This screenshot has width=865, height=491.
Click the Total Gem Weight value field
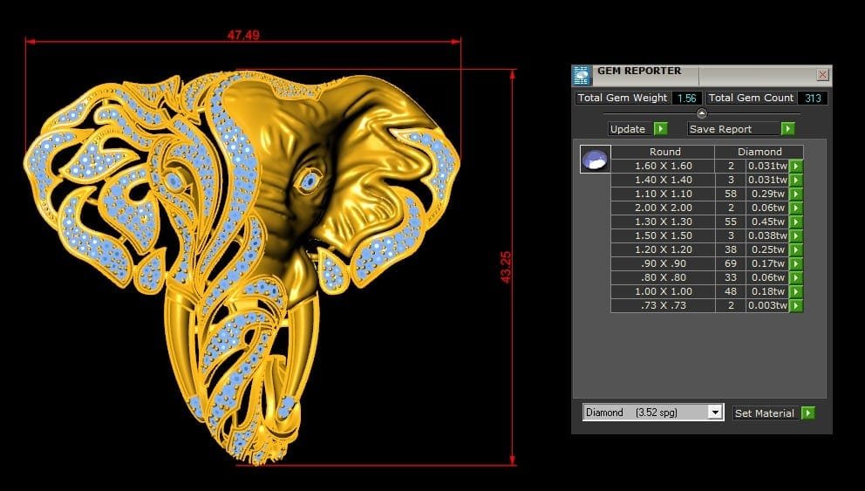686,98
